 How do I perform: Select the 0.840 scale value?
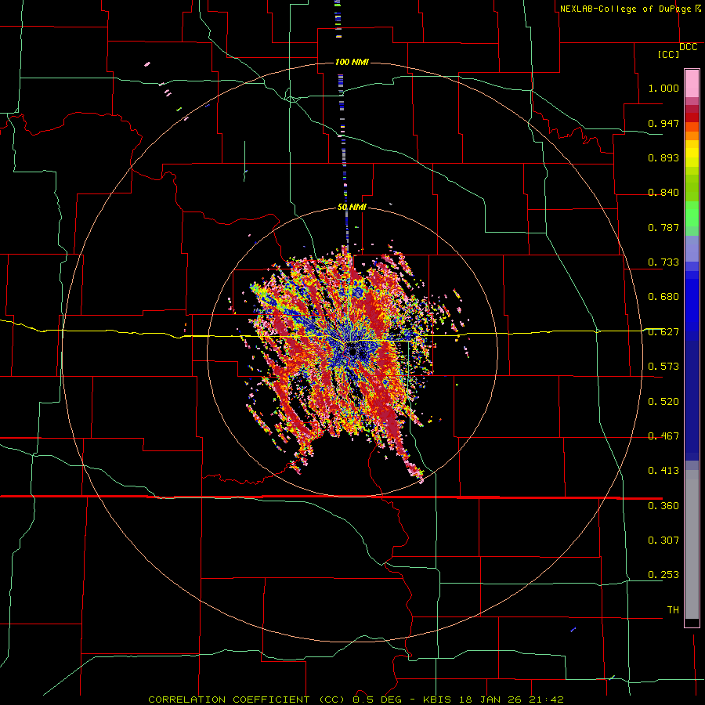point(663,193)
